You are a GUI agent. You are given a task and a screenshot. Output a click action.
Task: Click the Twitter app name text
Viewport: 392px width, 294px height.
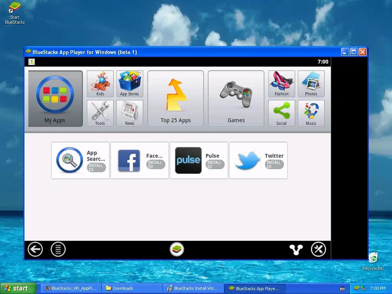274,156
